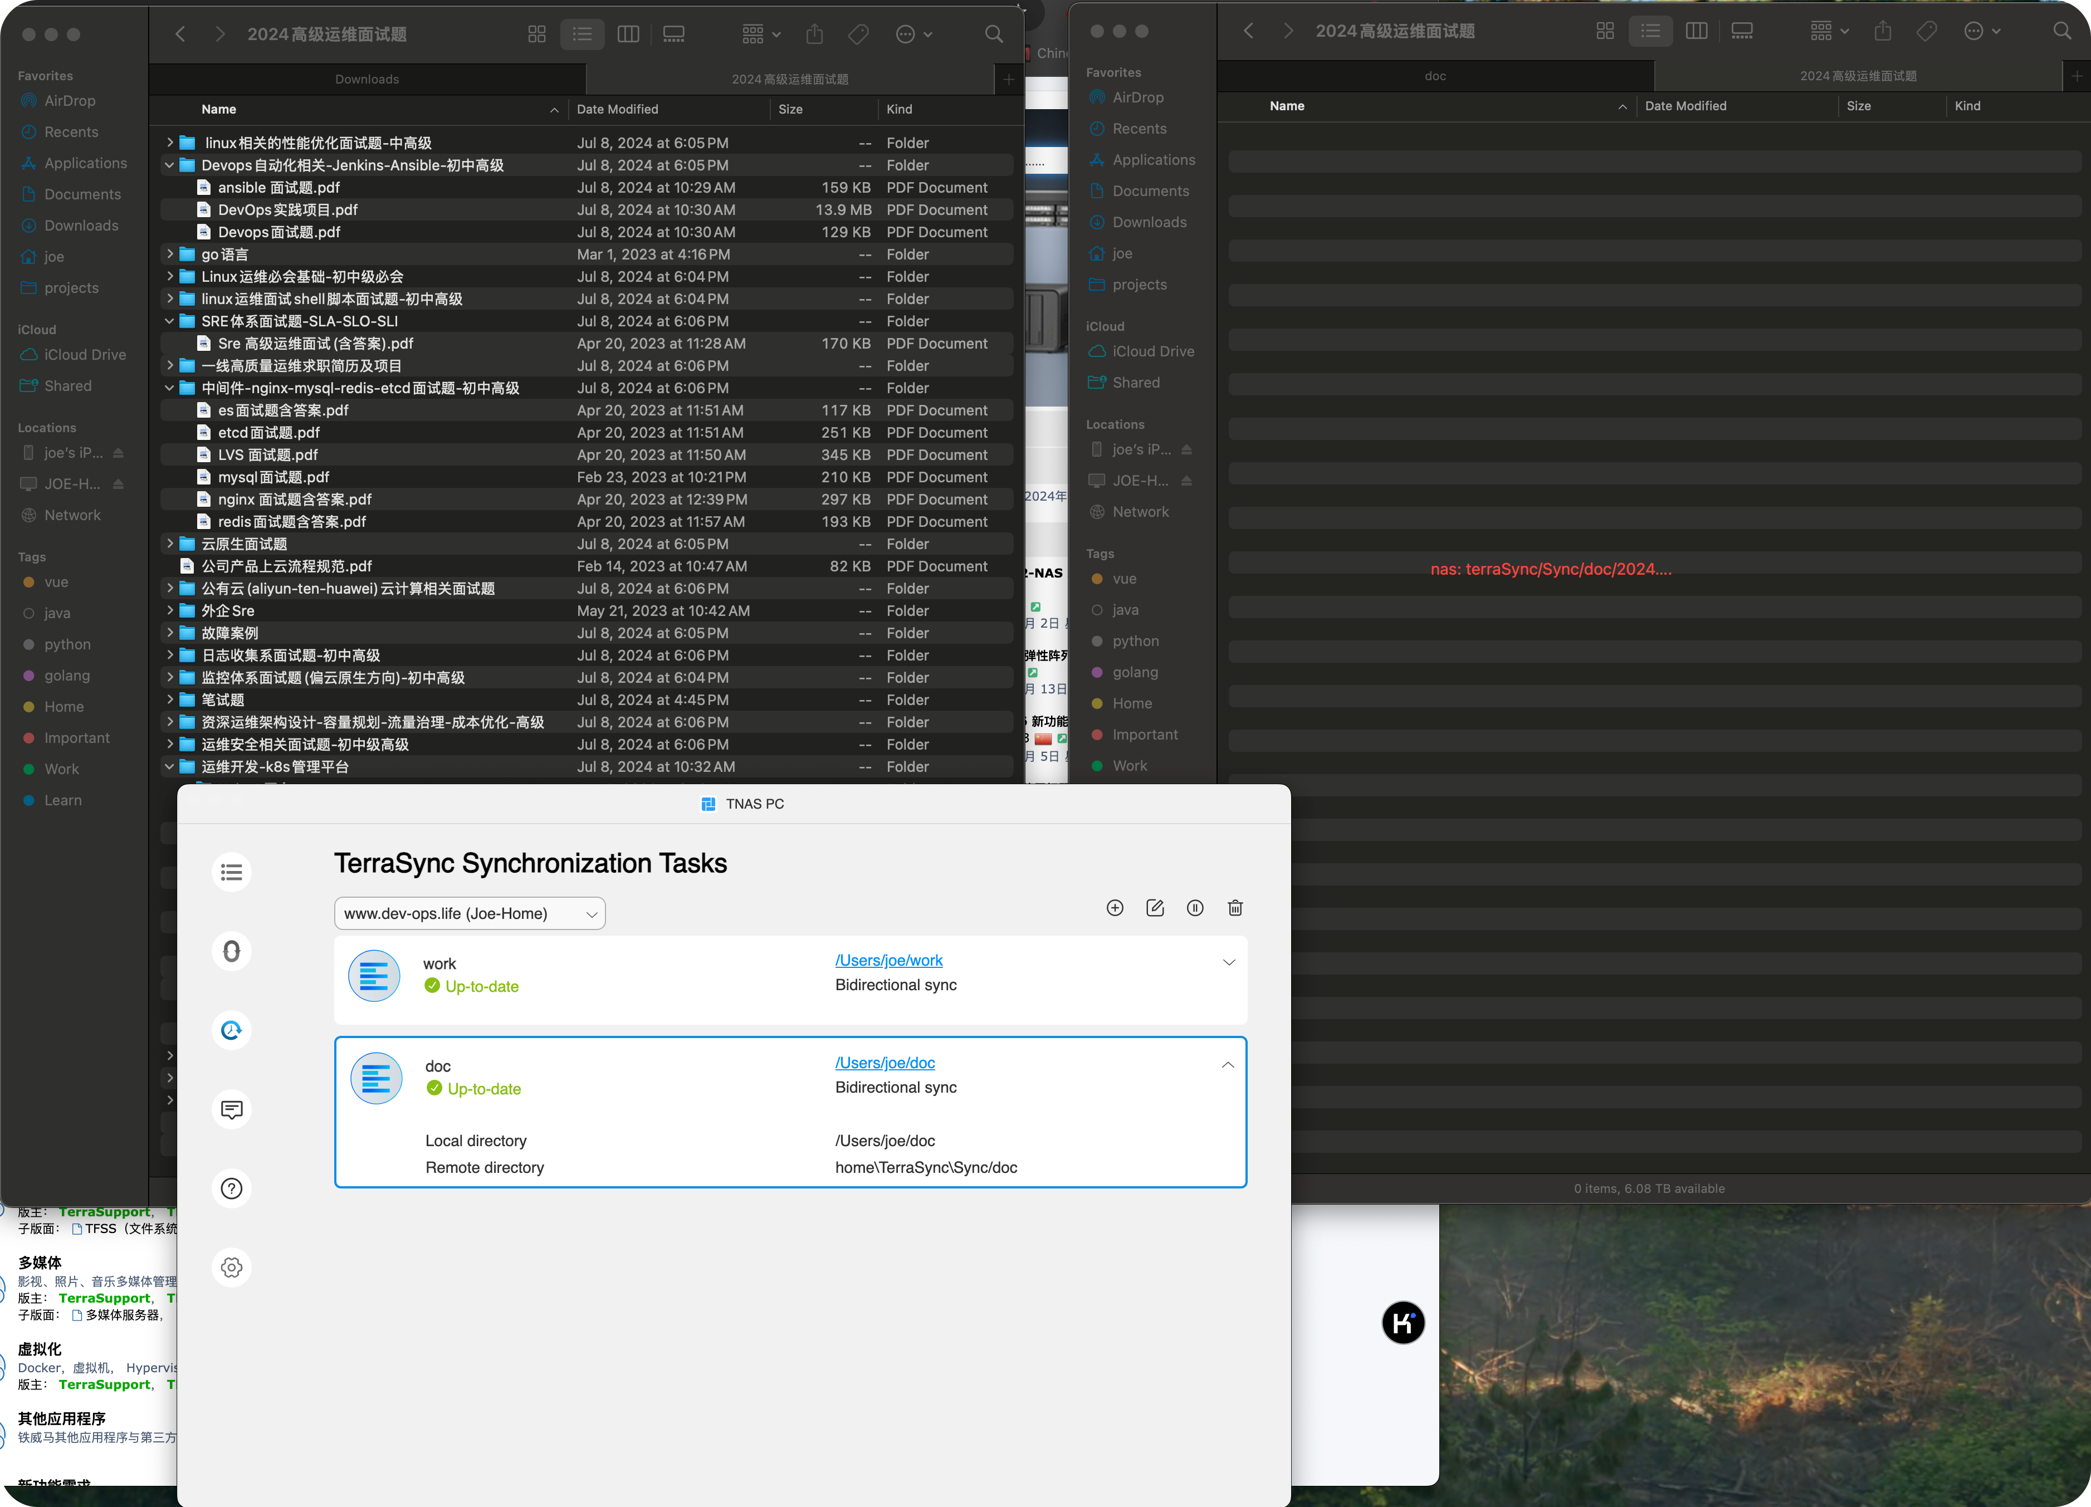Open the www.dev-ops.life device dropdown
The height and width of the screenshot is (1507, 2091).
pyautogui.click(x=469, y=913)
